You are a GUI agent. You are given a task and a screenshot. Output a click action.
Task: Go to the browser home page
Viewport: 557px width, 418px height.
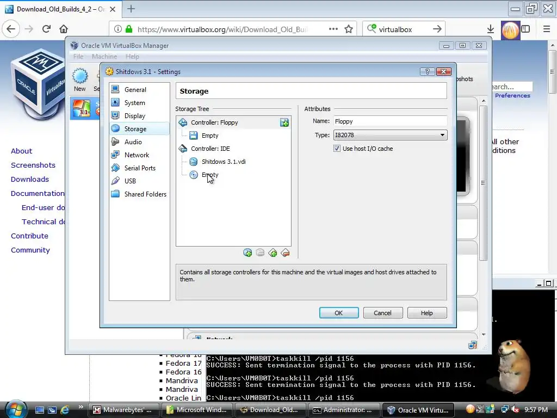64,29
